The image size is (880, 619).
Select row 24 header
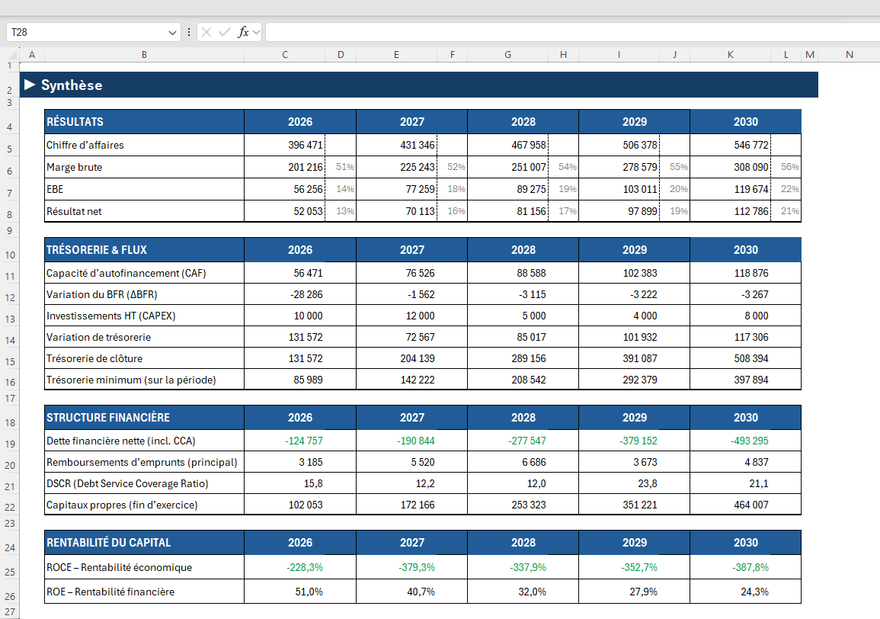pyautogui.click(x=11, y=548)
